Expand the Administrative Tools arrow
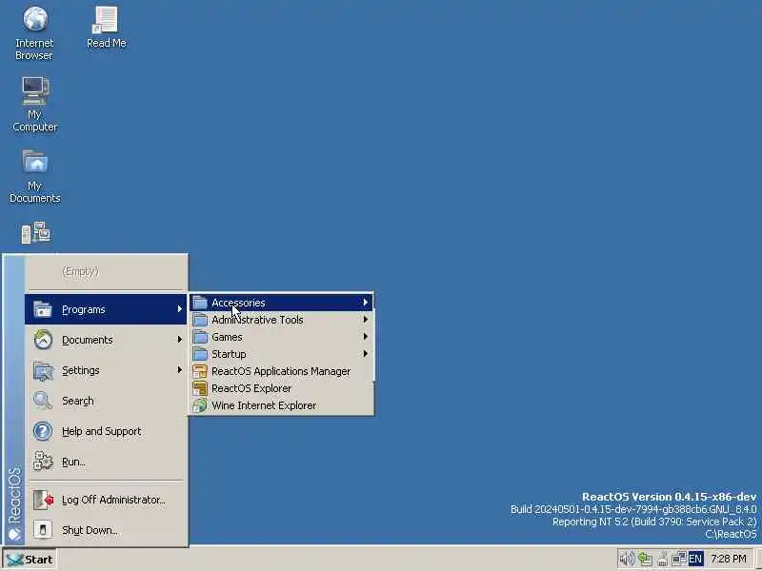 pyautogui.click(x=366, y=320)
